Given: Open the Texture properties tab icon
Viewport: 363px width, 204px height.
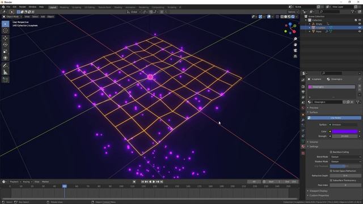Looking at the screenshot, I should pyautogui.click(x=303, y=153).
